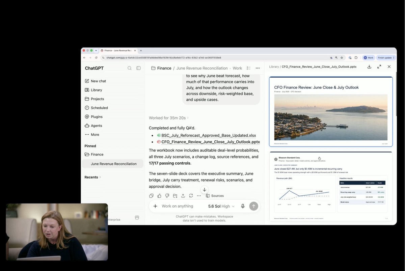
Task: Open BSC_July_Reforecast_Approved_Base_Updated.xlsx file
Action: (209, 135)
